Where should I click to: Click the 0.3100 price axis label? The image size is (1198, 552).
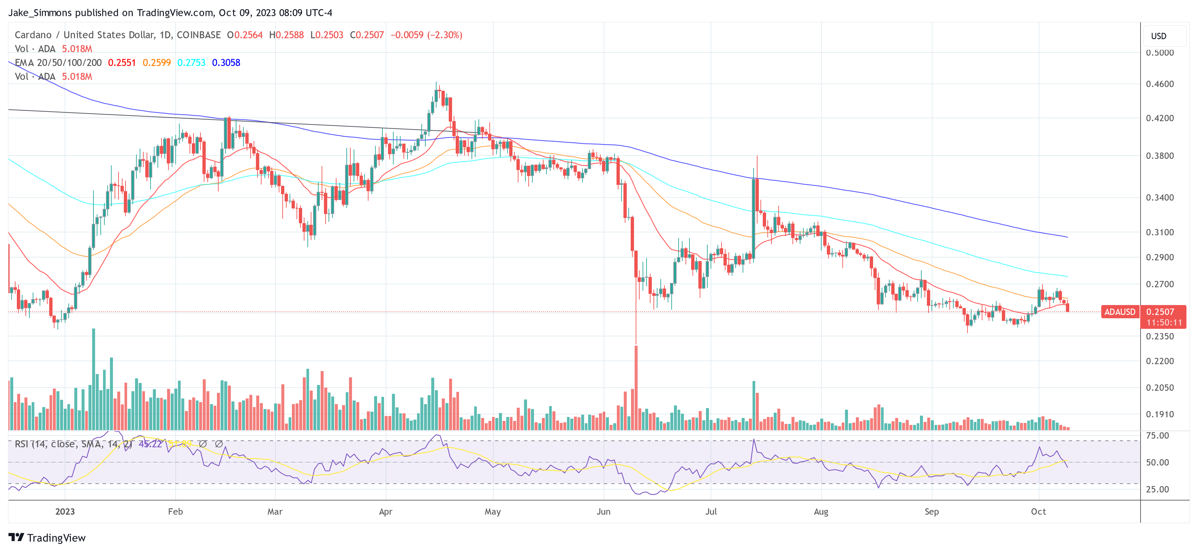click(1160, 232)
